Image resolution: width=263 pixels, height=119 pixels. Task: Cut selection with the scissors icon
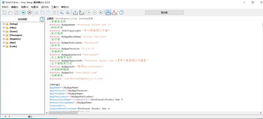[36, 13]
